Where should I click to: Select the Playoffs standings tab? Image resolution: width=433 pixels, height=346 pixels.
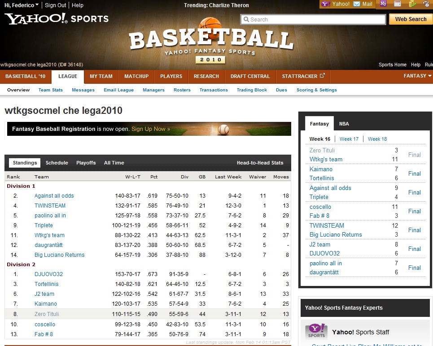86,163
